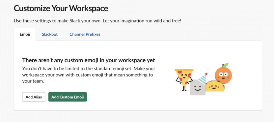Click the green leaf on the orange
274x122 pixels.
pyautogui.click(x=226, y=65)
